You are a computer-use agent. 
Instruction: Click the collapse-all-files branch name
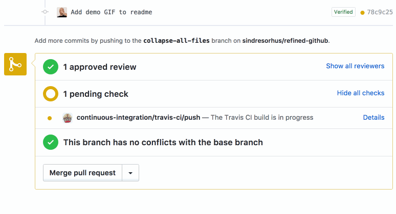point(177,41)
